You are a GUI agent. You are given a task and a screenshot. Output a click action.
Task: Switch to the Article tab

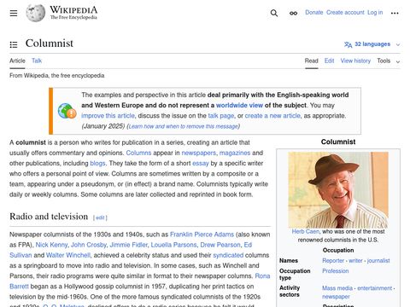click(x=17, y=61)
